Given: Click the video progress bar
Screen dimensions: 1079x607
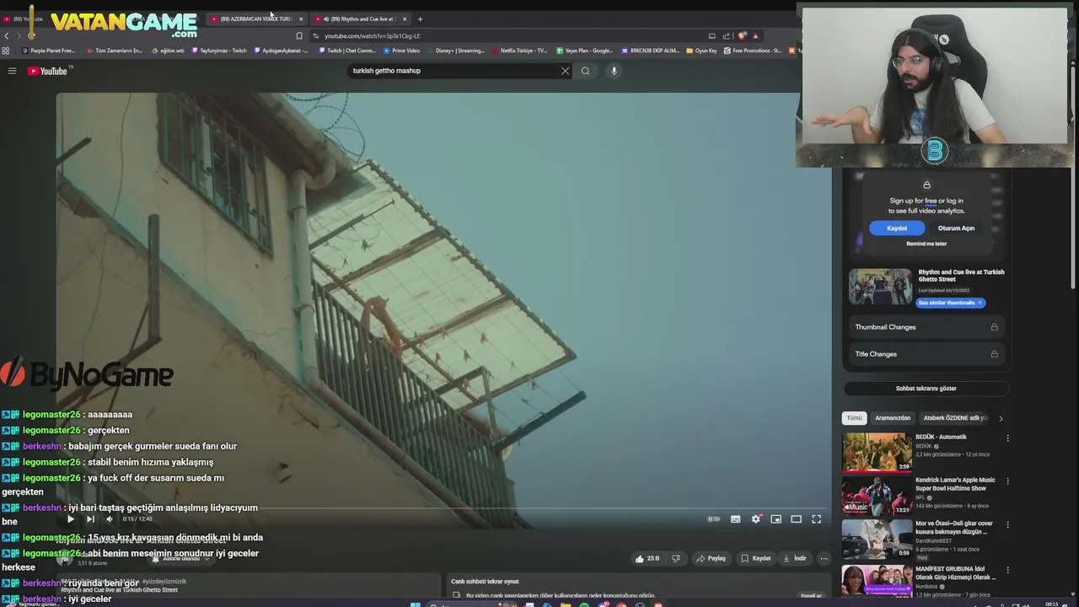Looking at the screenshot, I should click(444, 508).
